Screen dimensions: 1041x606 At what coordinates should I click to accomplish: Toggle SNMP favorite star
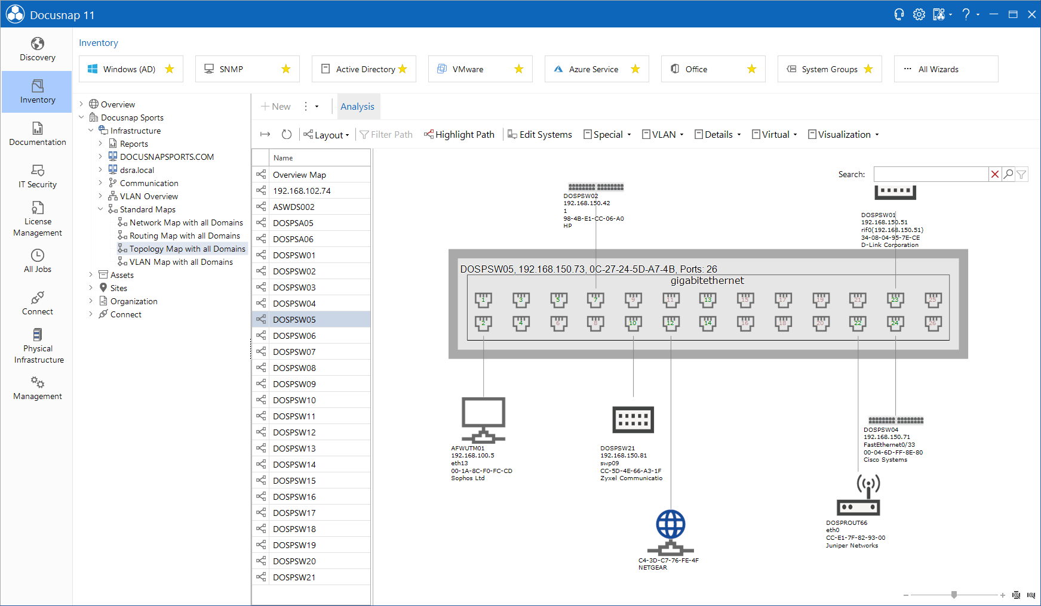tap(286, 69)
